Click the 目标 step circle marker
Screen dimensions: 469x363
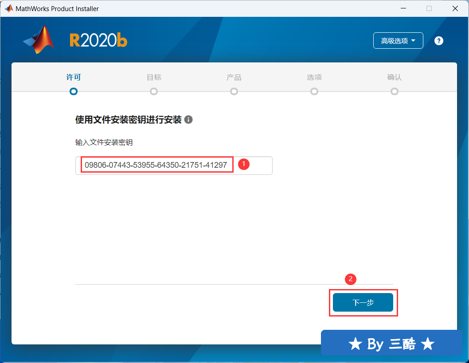(x=154, y=92)
